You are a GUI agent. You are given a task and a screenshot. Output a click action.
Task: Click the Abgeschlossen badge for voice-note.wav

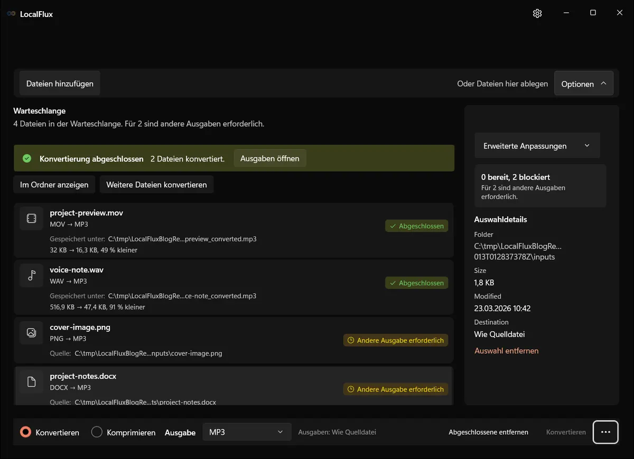[x=417, y=283]
